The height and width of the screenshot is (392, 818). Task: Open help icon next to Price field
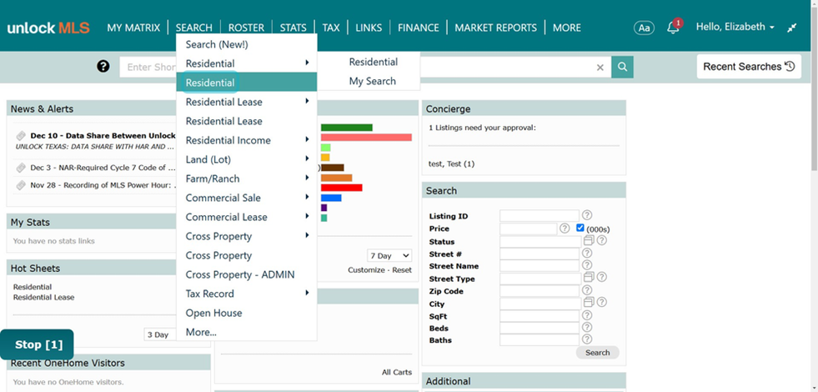pos(565,228)
